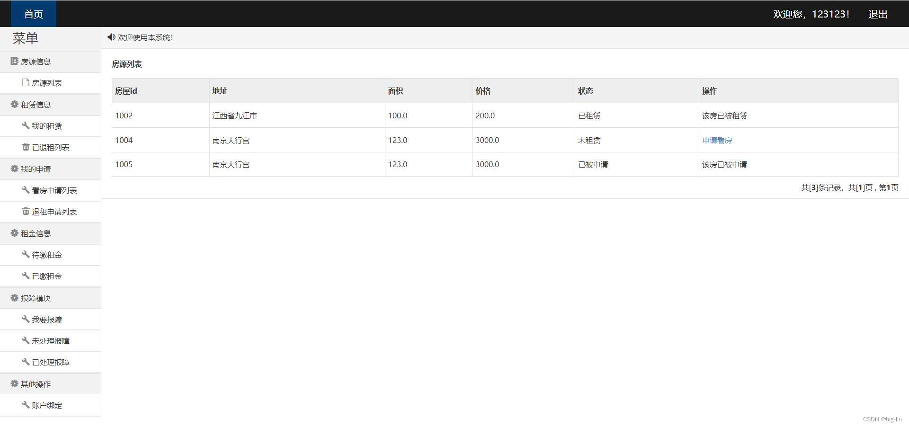This screenshot has height=427, width=909.
Task: Click the wrench icon next to 账户绑定
Action: [26, 405]
